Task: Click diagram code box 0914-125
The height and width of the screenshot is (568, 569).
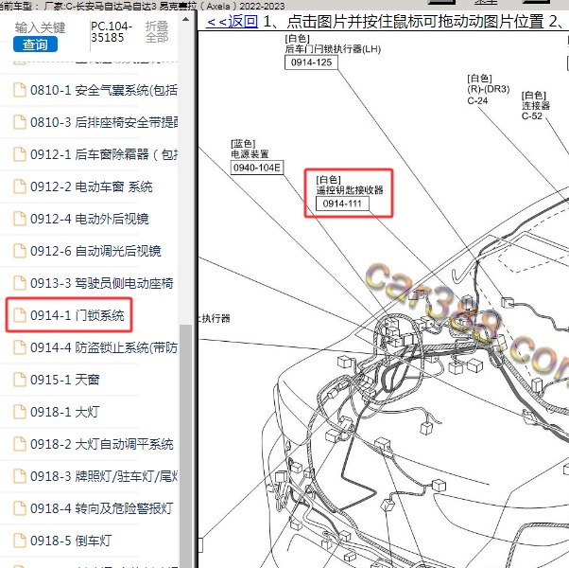Action: [x=311, y=62]
